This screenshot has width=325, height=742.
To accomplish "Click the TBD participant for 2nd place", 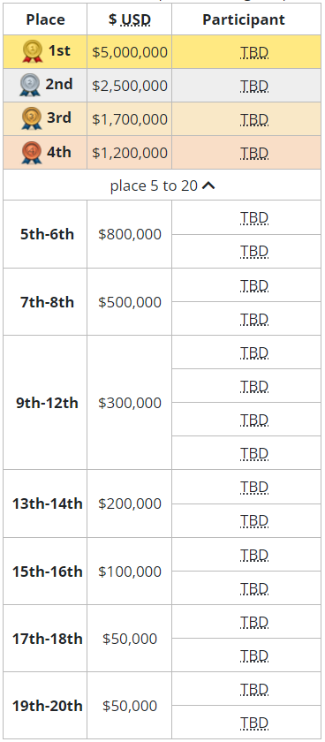I will pyautogui.click(x=254, y=87).
